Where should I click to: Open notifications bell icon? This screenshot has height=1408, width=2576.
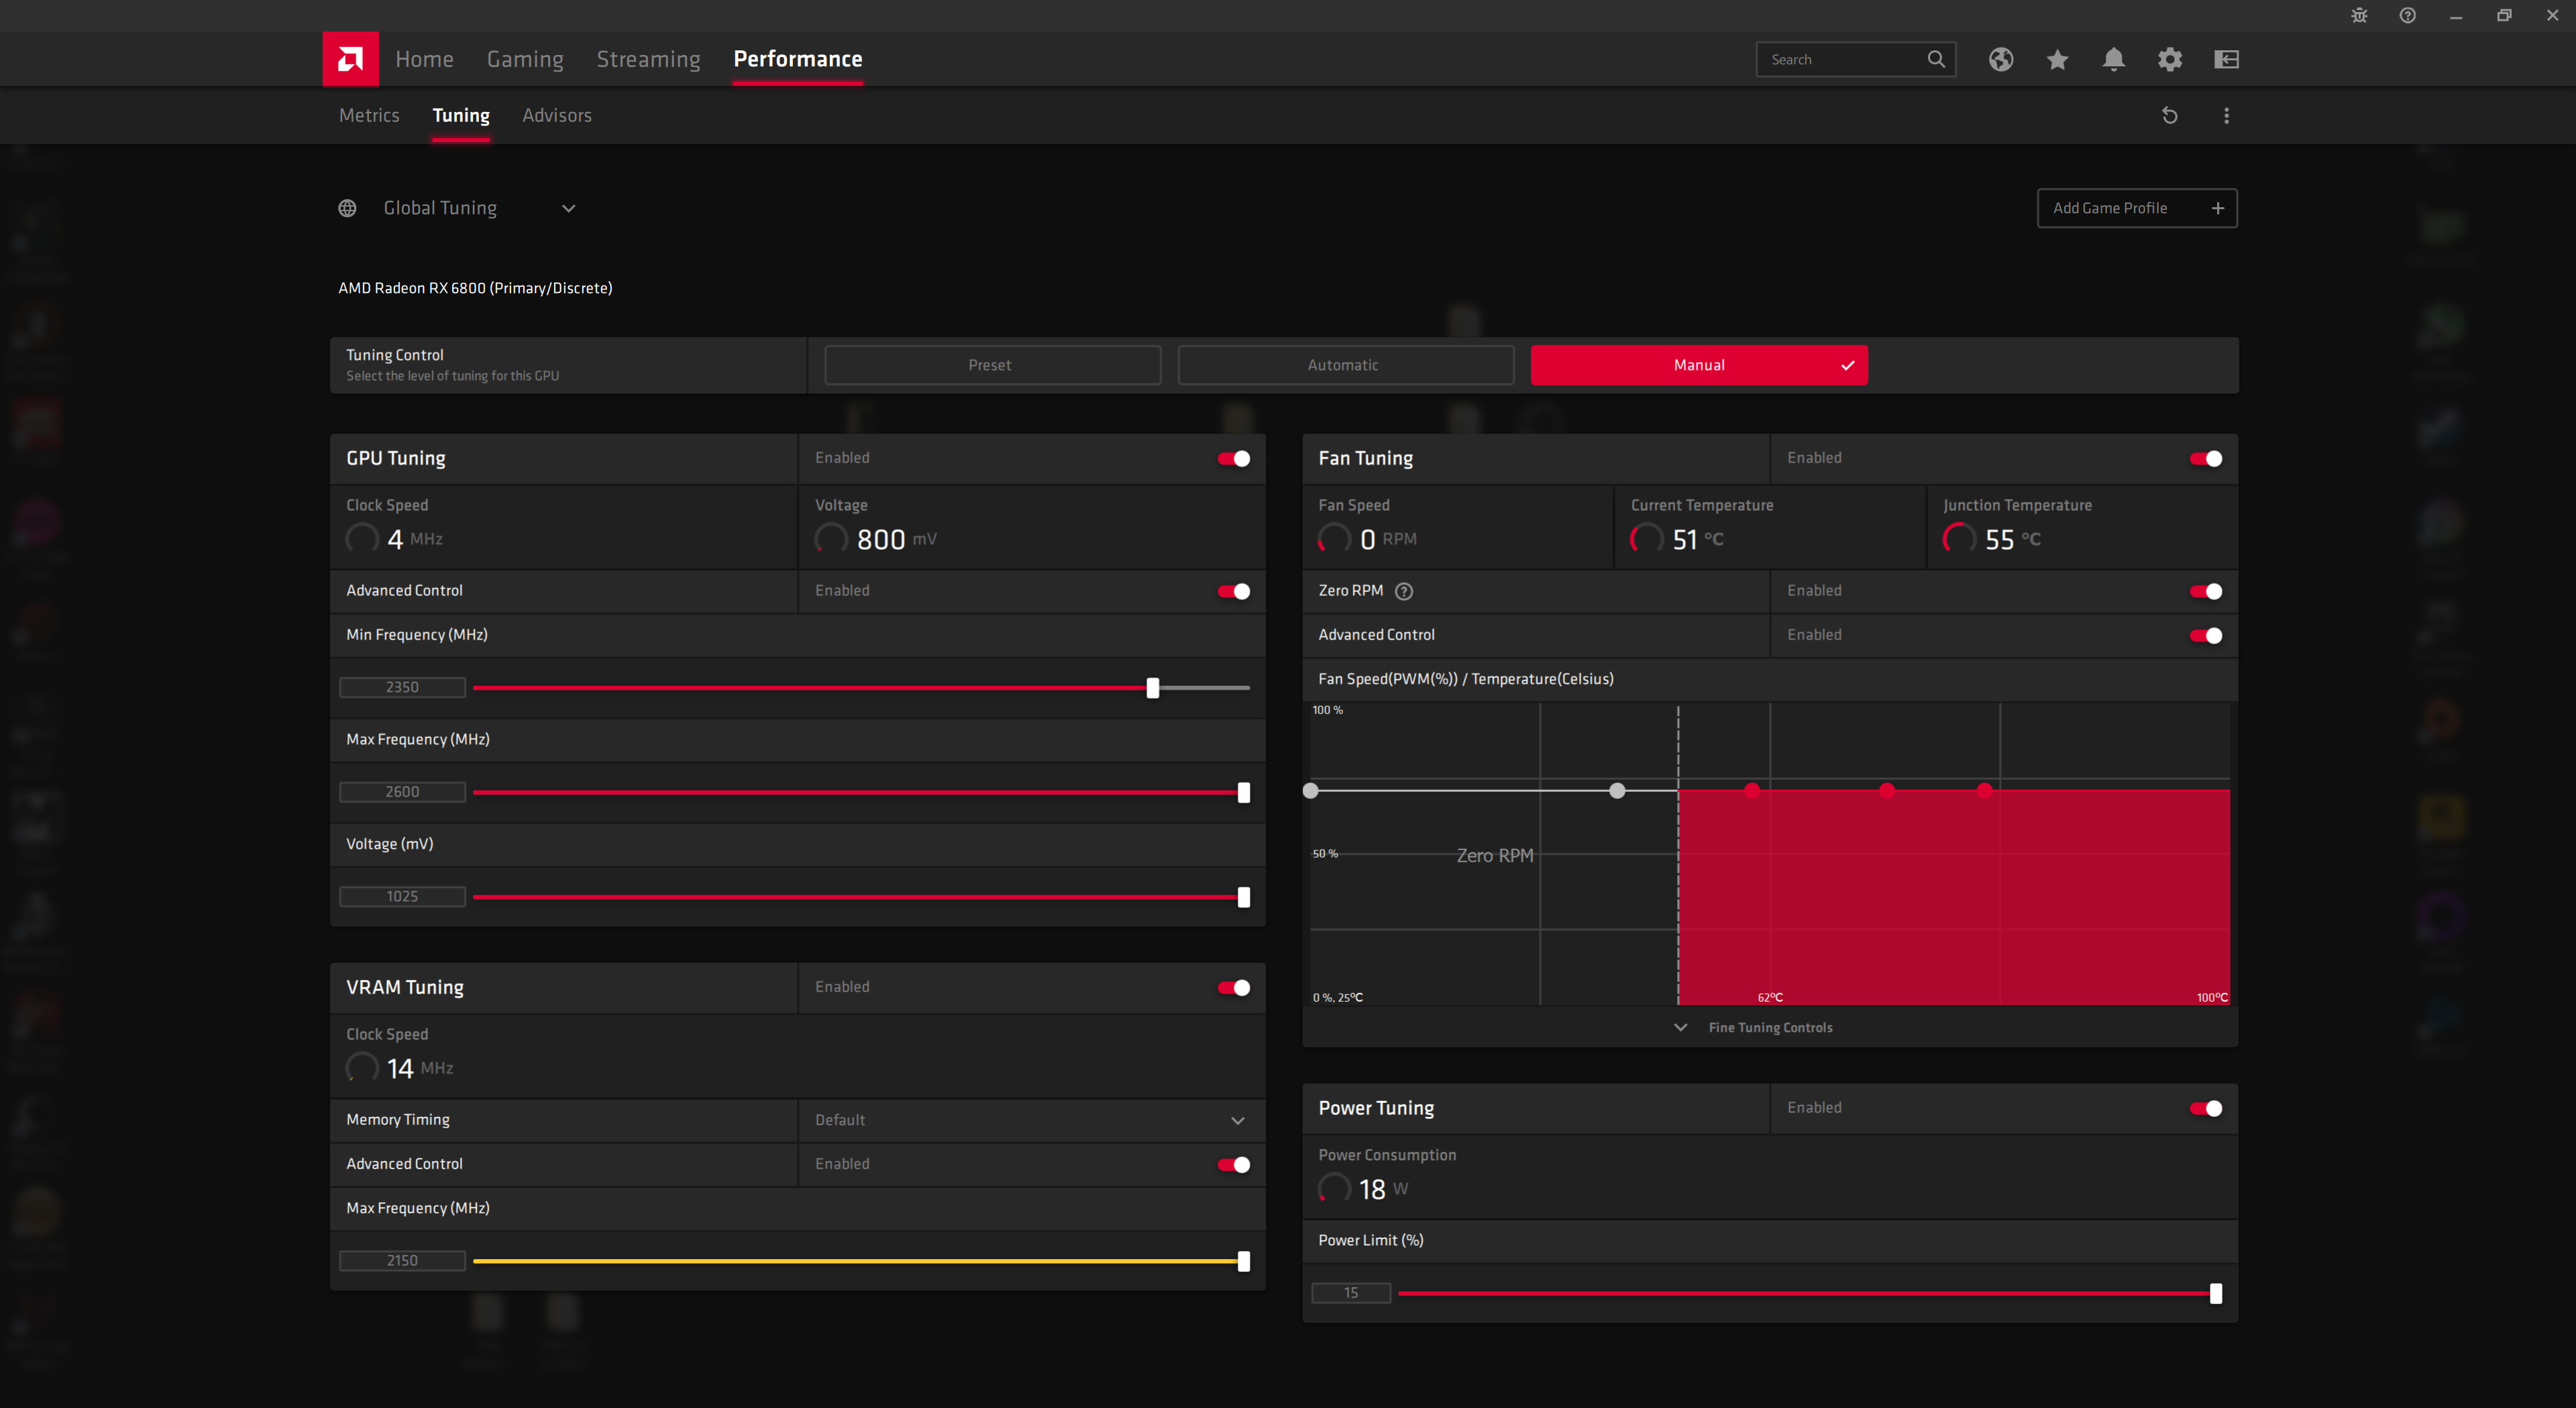click(x=2113, y=60)
